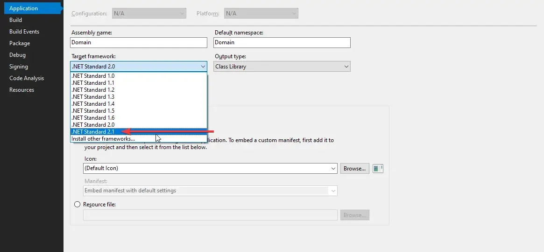Open the Code Analysis tab
The height and width of the screenshot is (252, 544).
coord(27,78)
